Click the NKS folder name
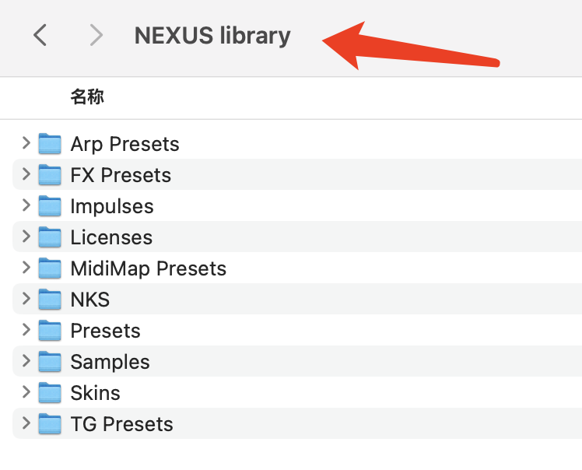582x470 pixels. [89, 300]
